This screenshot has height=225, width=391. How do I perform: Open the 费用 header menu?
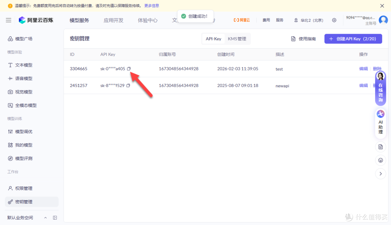[266, 20]
